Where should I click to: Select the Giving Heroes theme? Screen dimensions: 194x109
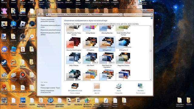(90, 30)
